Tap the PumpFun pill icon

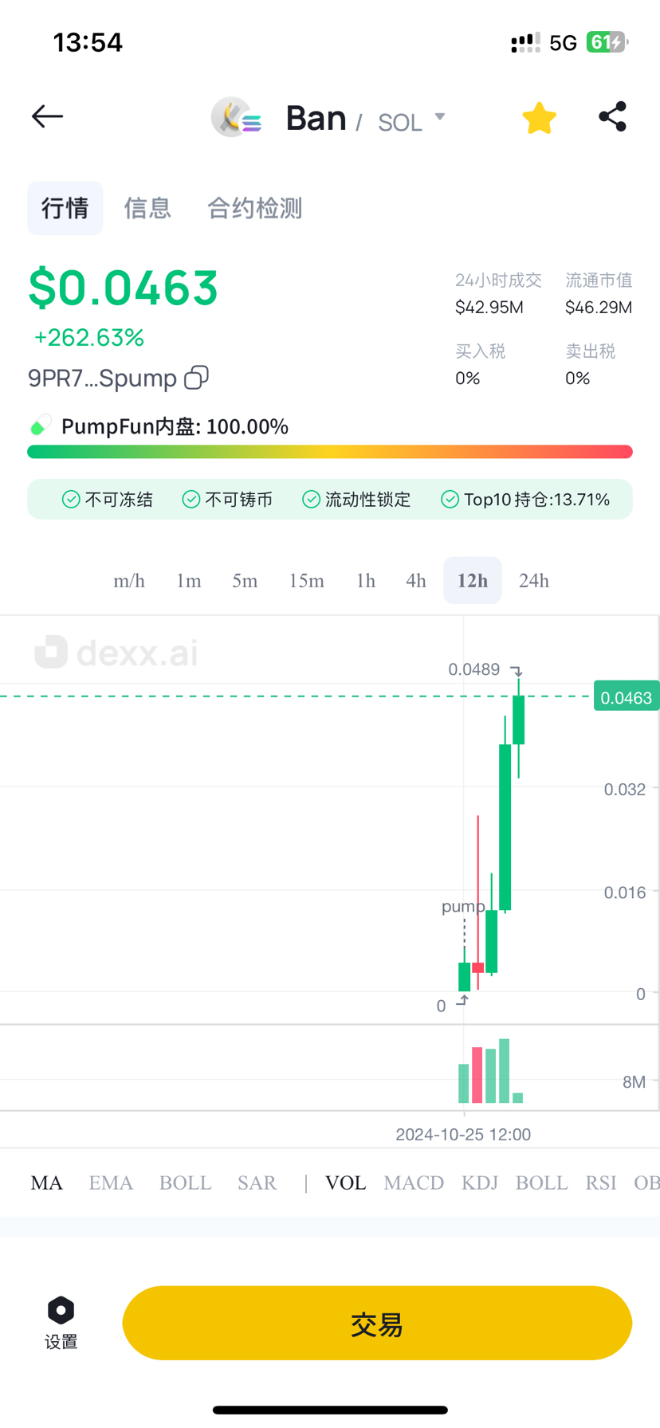click(40, 426)
